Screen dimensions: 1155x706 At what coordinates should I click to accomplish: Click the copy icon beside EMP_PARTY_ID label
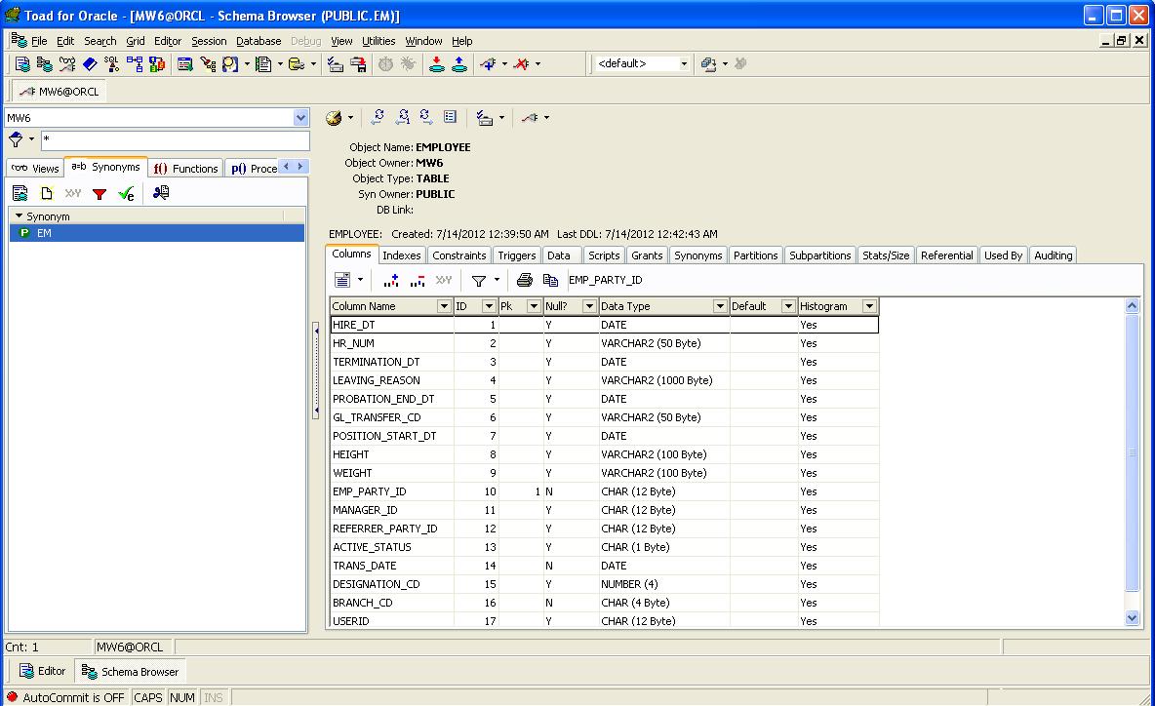pos(550,280)
